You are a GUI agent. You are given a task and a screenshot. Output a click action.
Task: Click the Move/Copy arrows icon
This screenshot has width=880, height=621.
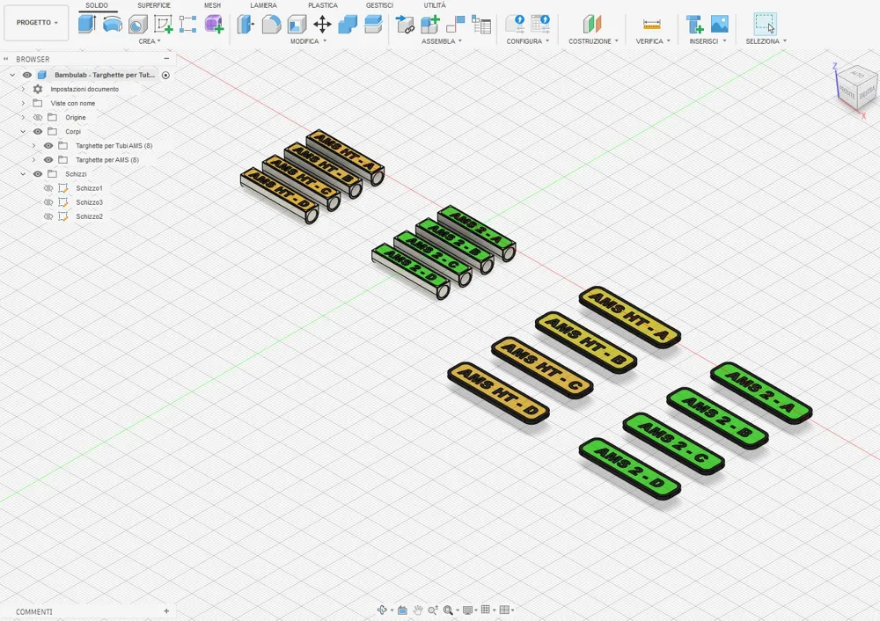coord(322,25)
